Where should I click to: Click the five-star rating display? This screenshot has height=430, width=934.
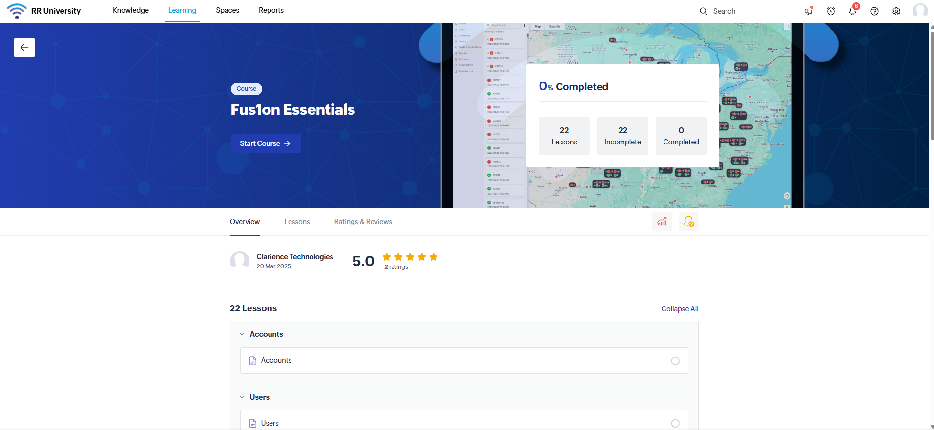tap(410, 257)
